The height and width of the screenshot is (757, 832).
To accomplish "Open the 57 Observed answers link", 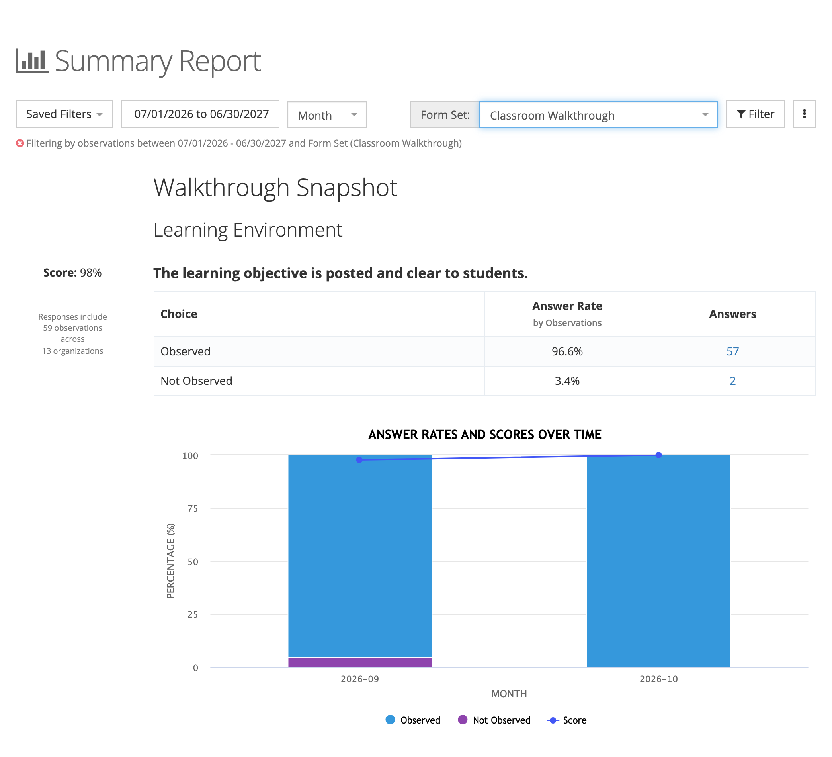I will [732, 352].
